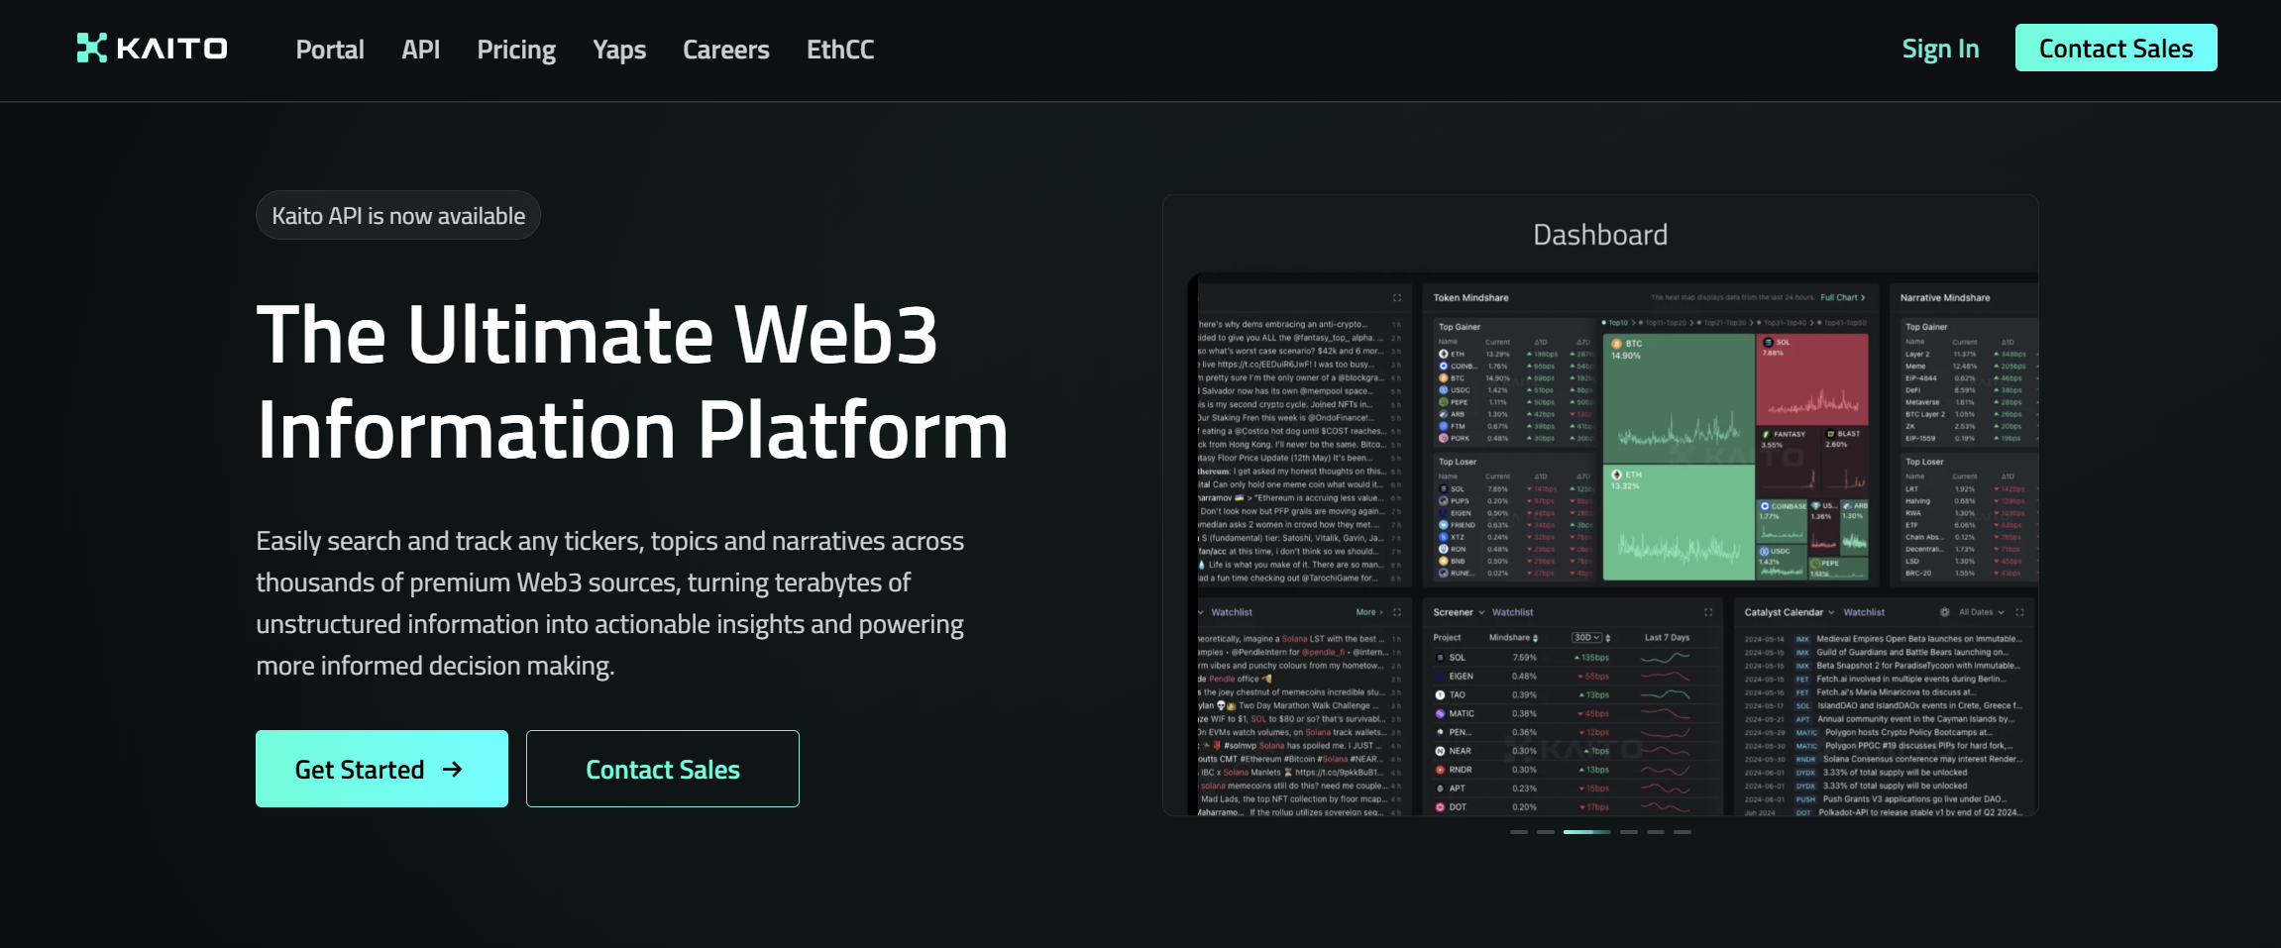
Task: Click the 'Kaito API is now available' pill
Action: [x=398, y=215]
